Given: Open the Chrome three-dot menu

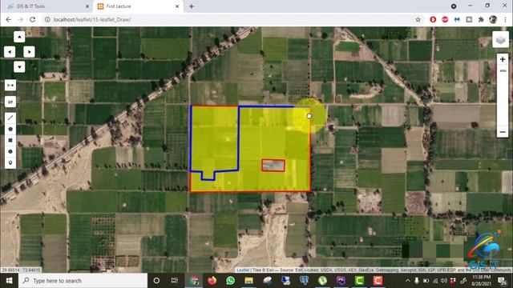Looking at the screenshot, I should coord(505,19).
